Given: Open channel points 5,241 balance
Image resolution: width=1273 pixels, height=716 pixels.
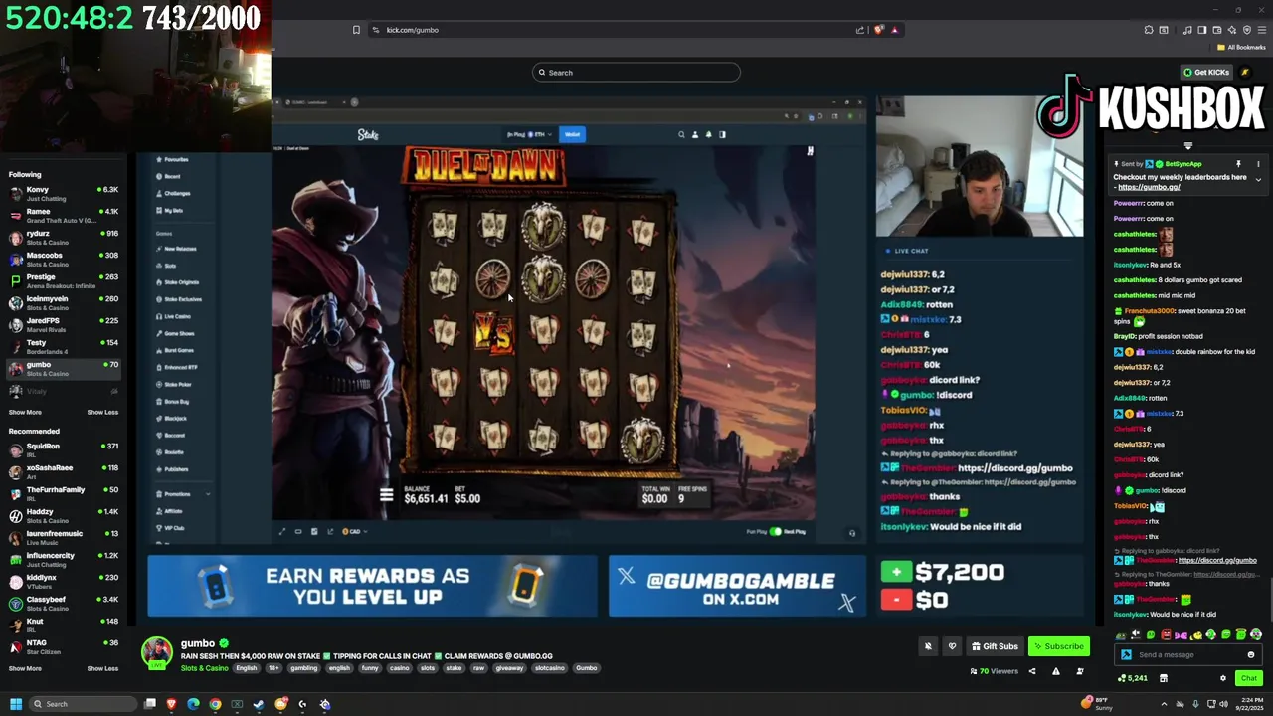Looking at the screenshot, I should click(1133, 678).
